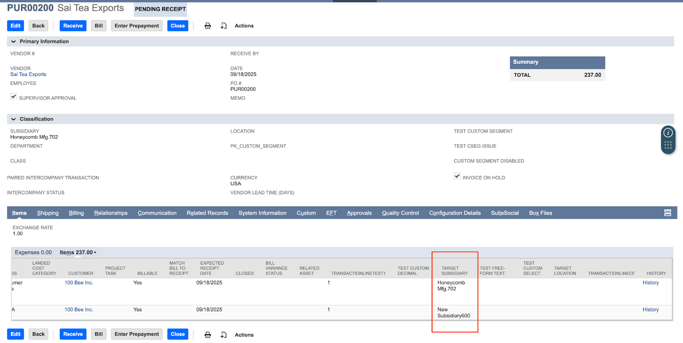This screenshot has width=683, height=343.
Task: Click the grid dots on floating widget
Action: click(668, 145)
